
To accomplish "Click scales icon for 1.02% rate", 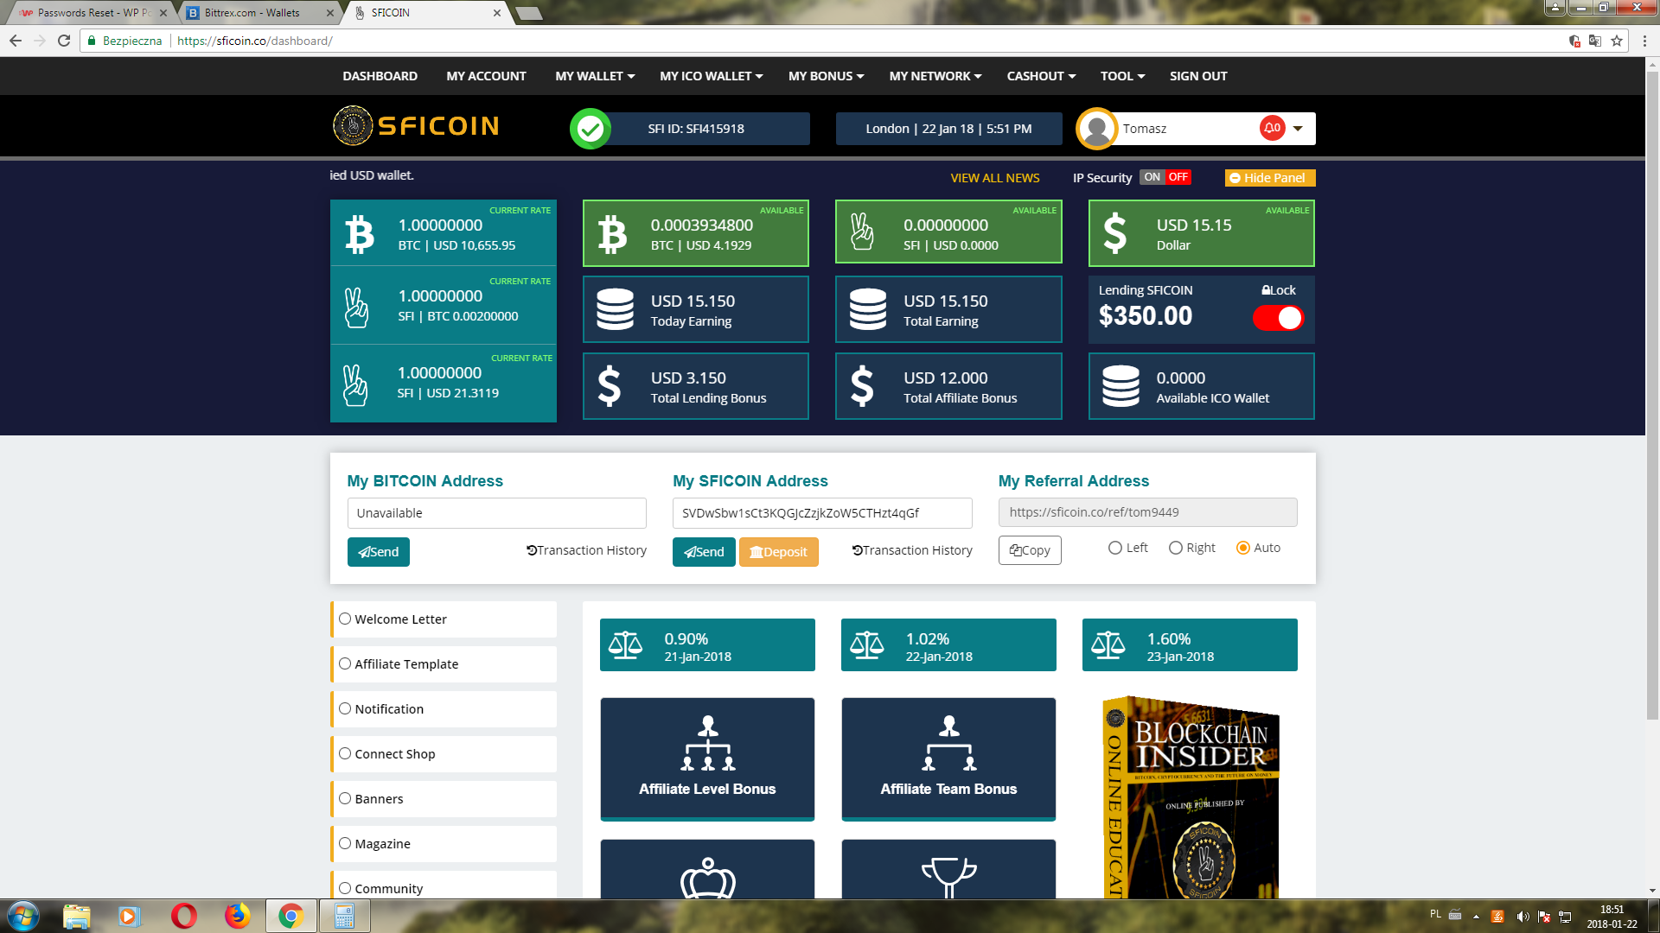I will (866, 644).
